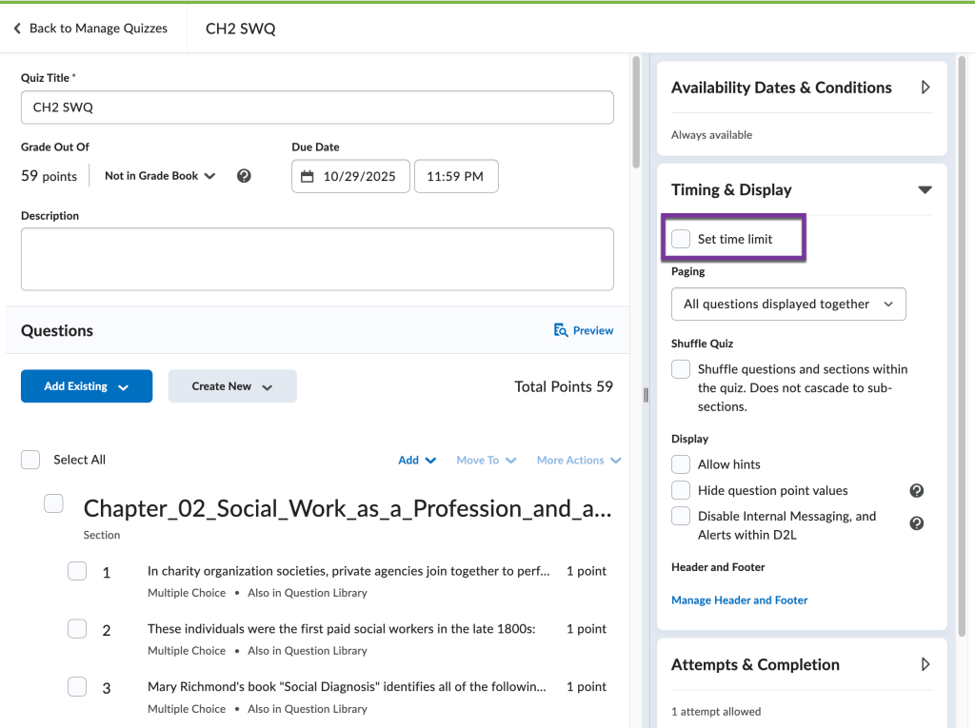Enable the Allow hints checkbox

pos(681,464)
